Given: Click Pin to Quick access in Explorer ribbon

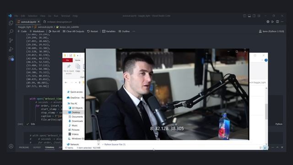Looking at the screenshot, I should click(69, 69).
